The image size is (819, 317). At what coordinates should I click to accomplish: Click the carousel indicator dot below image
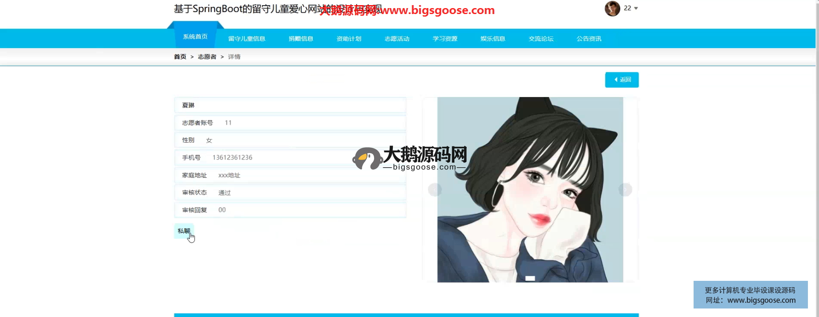(530, 278)
